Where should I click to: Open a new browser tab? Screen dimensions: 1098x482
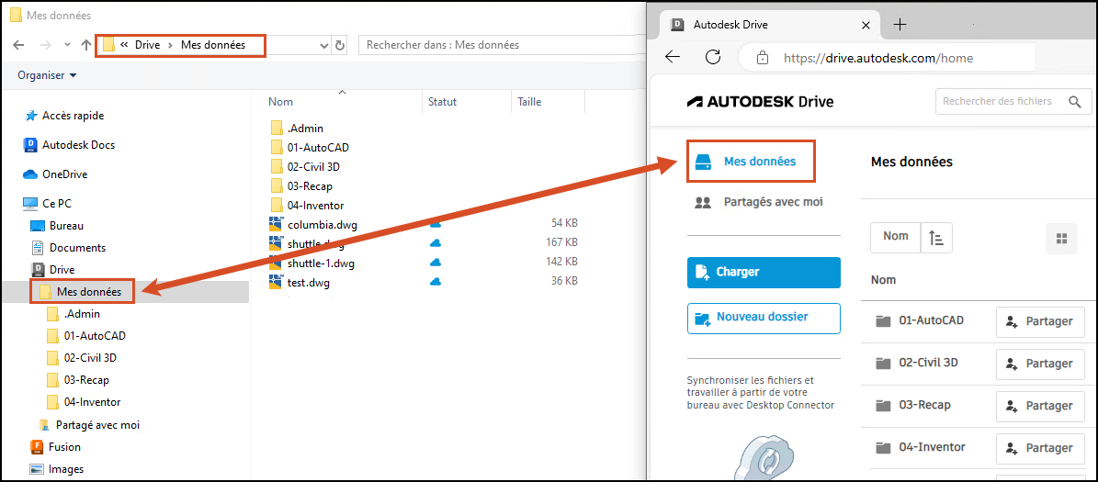(x=900, y=25)
